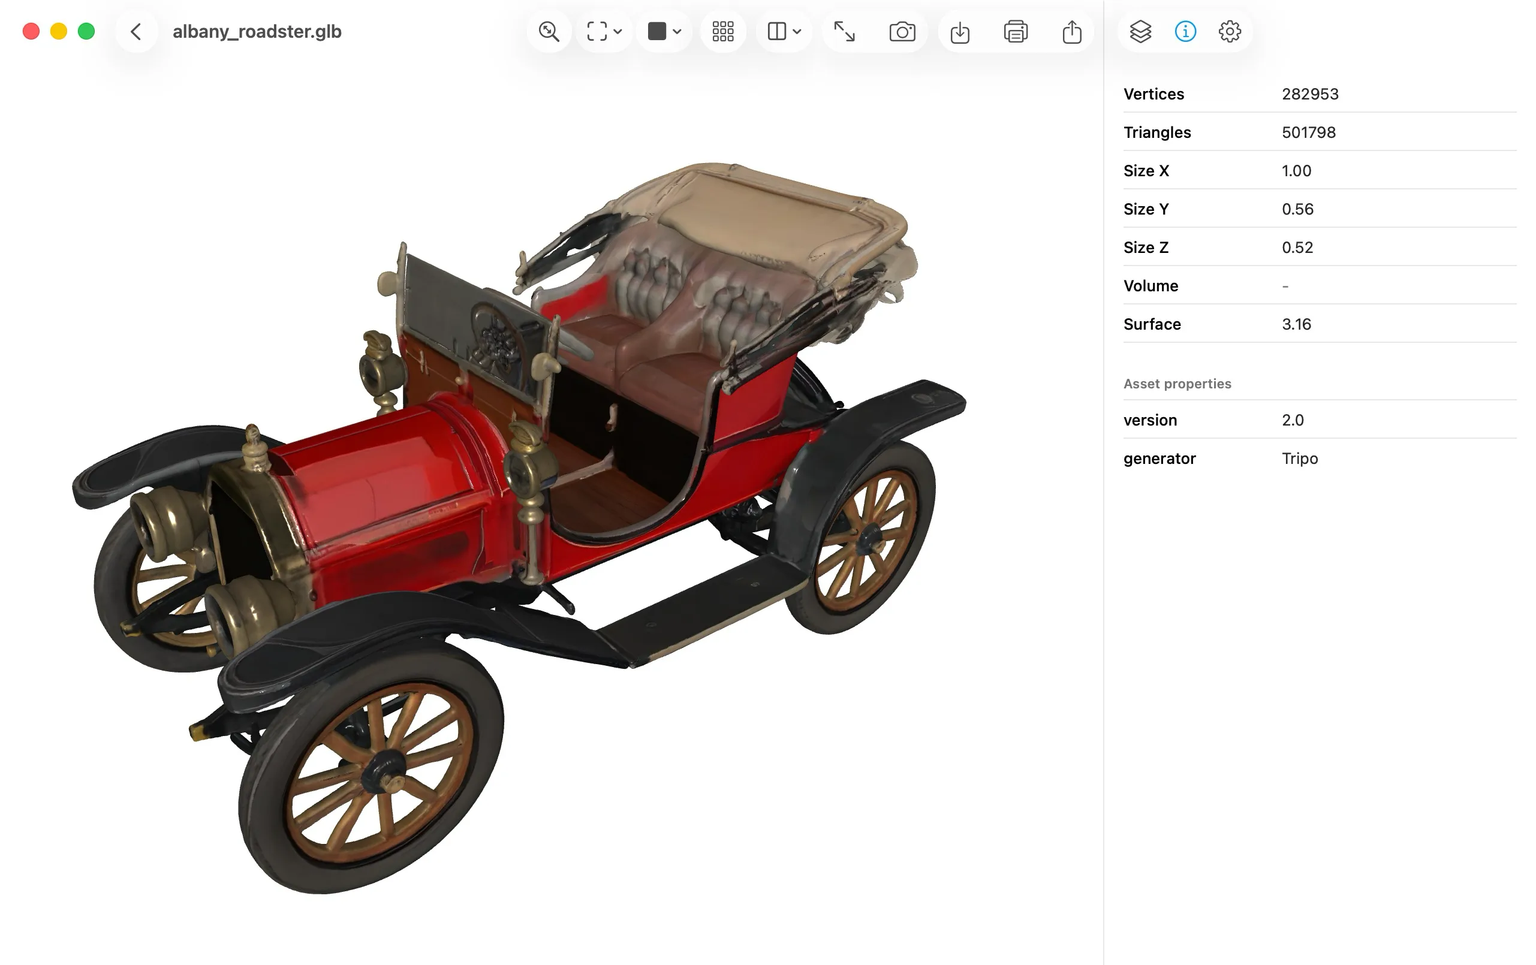Click the generator value Tripo
The image size is (1536, 965).
tap(1300, 458)
